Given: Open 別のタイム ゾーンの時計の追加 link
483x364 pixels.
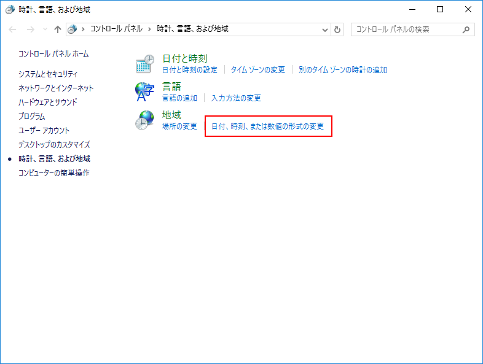Looking at the screenshot, I should click(x=342, y=70).
